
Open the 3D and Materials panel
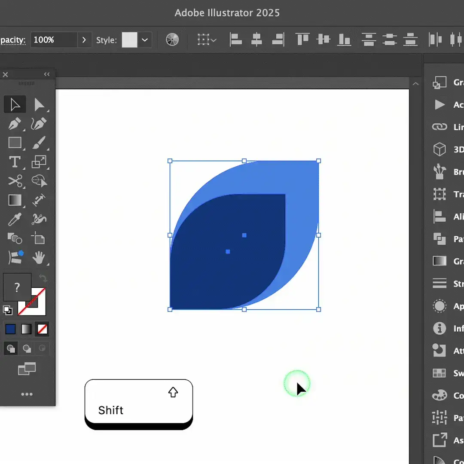(440, 149)
